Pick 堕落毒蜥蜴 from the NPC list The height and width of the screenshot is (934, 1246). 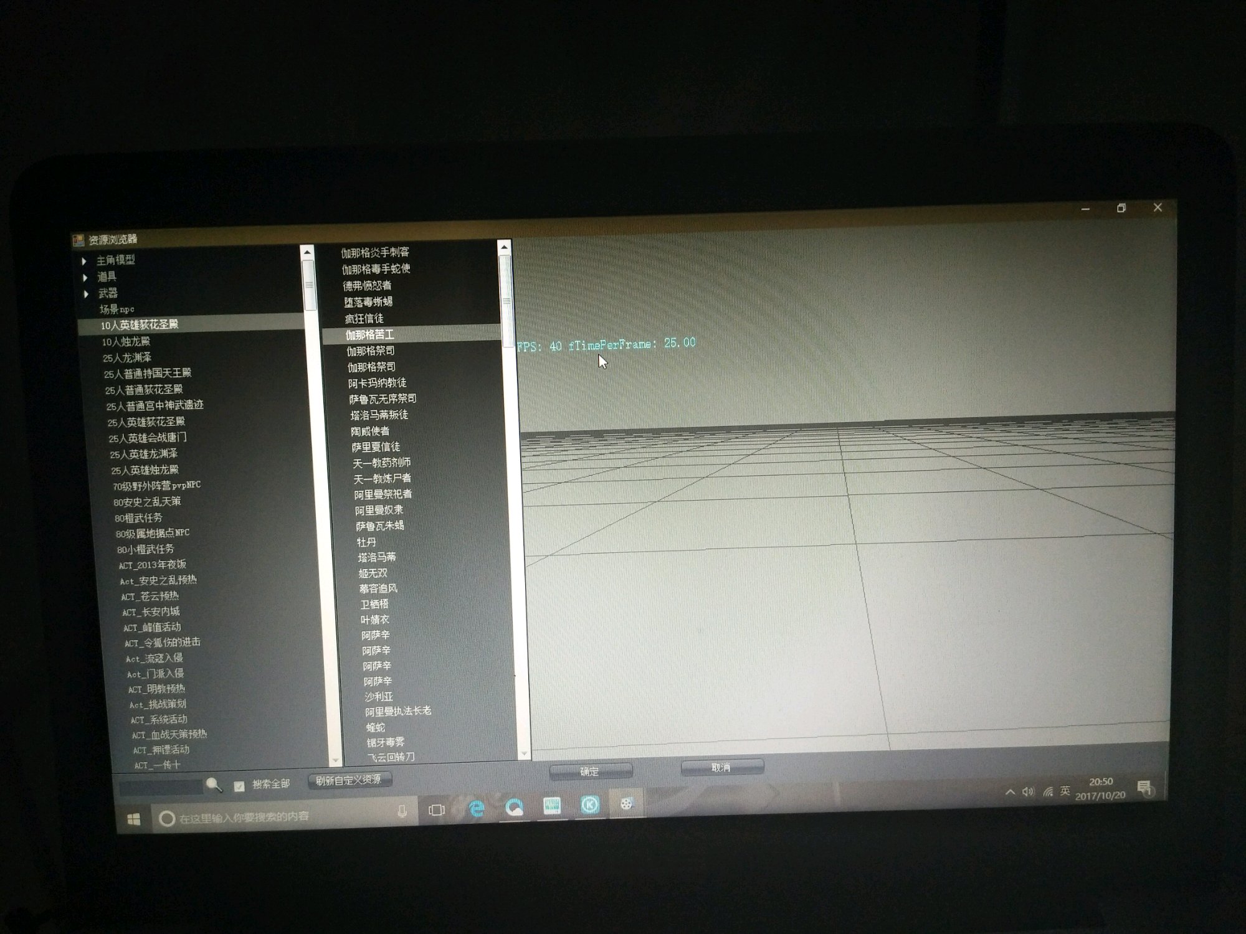point(368,302)
